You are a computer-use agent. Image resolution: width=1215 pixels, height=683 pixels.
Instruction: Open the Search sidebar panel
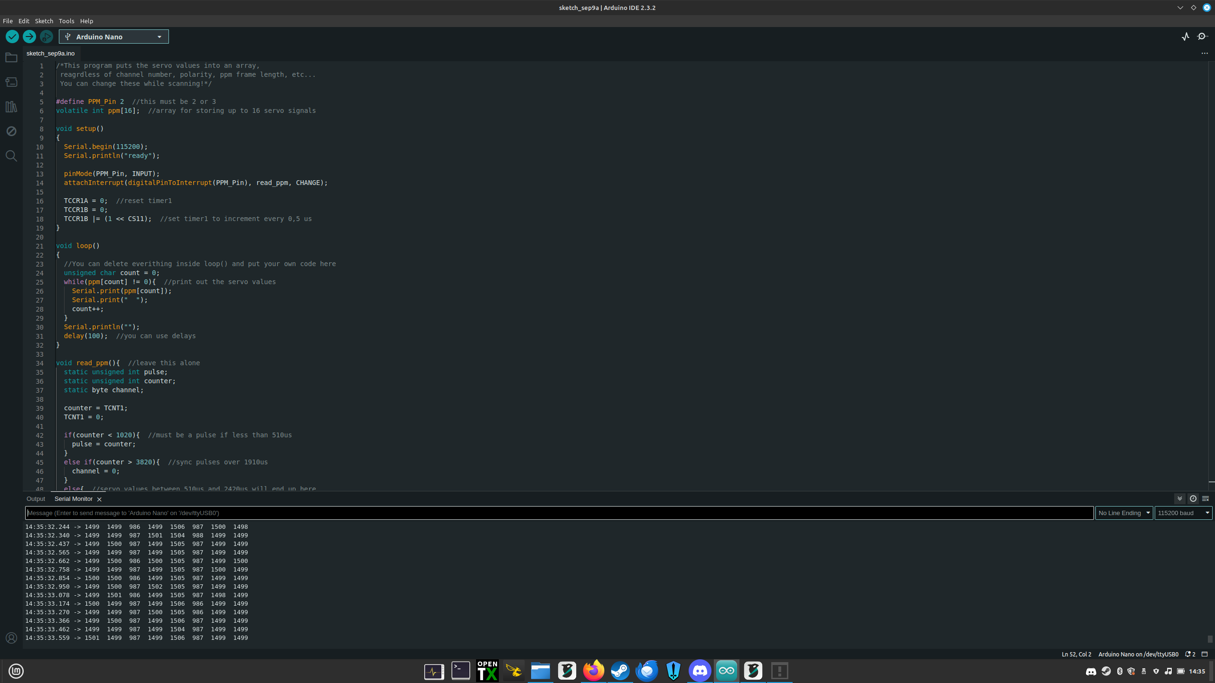coord(11,156)
